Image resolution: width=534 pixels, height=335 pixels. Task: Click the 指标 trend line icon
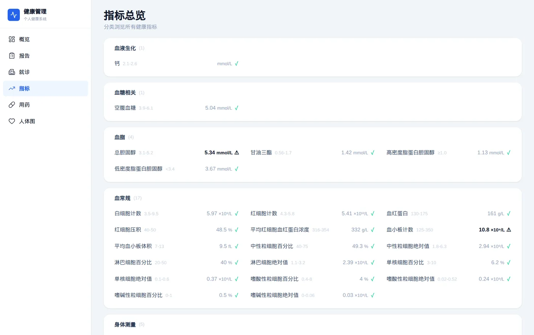[12, 88]
